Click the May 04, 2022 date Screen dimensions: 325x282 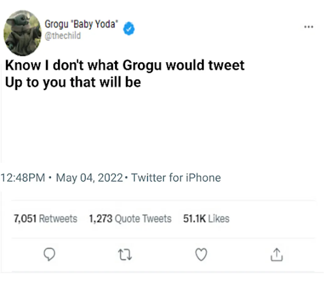point(89,178)
